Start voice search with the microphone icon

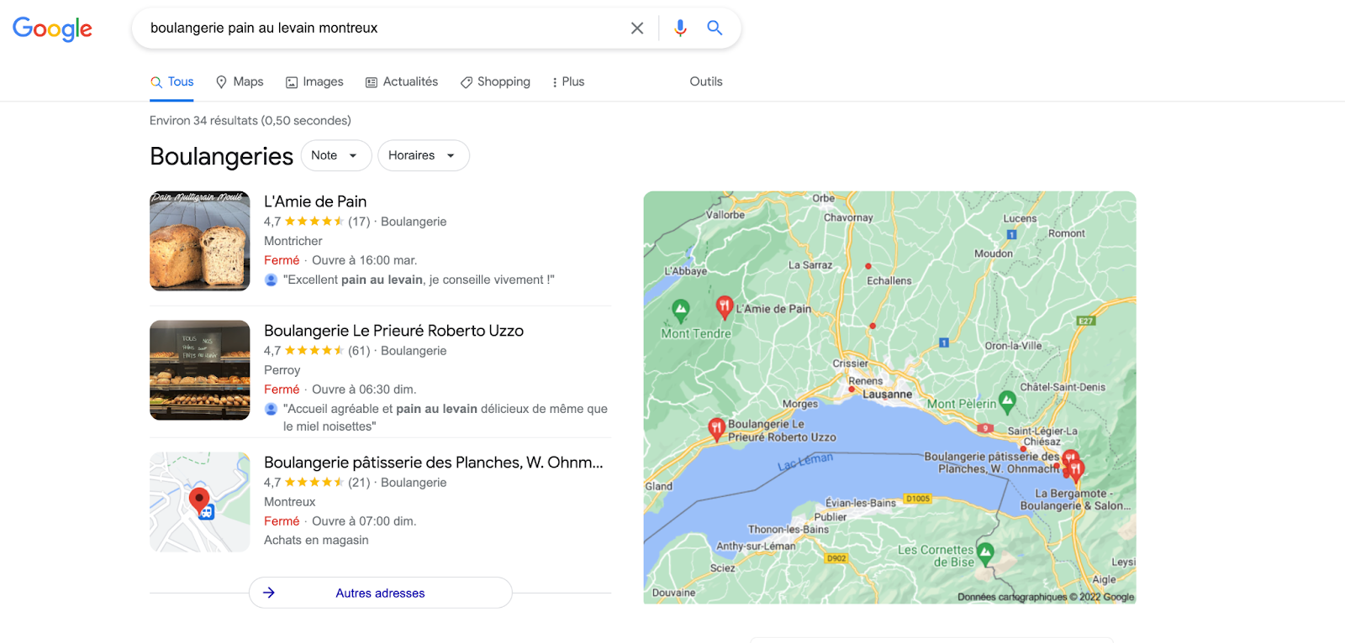680,29
